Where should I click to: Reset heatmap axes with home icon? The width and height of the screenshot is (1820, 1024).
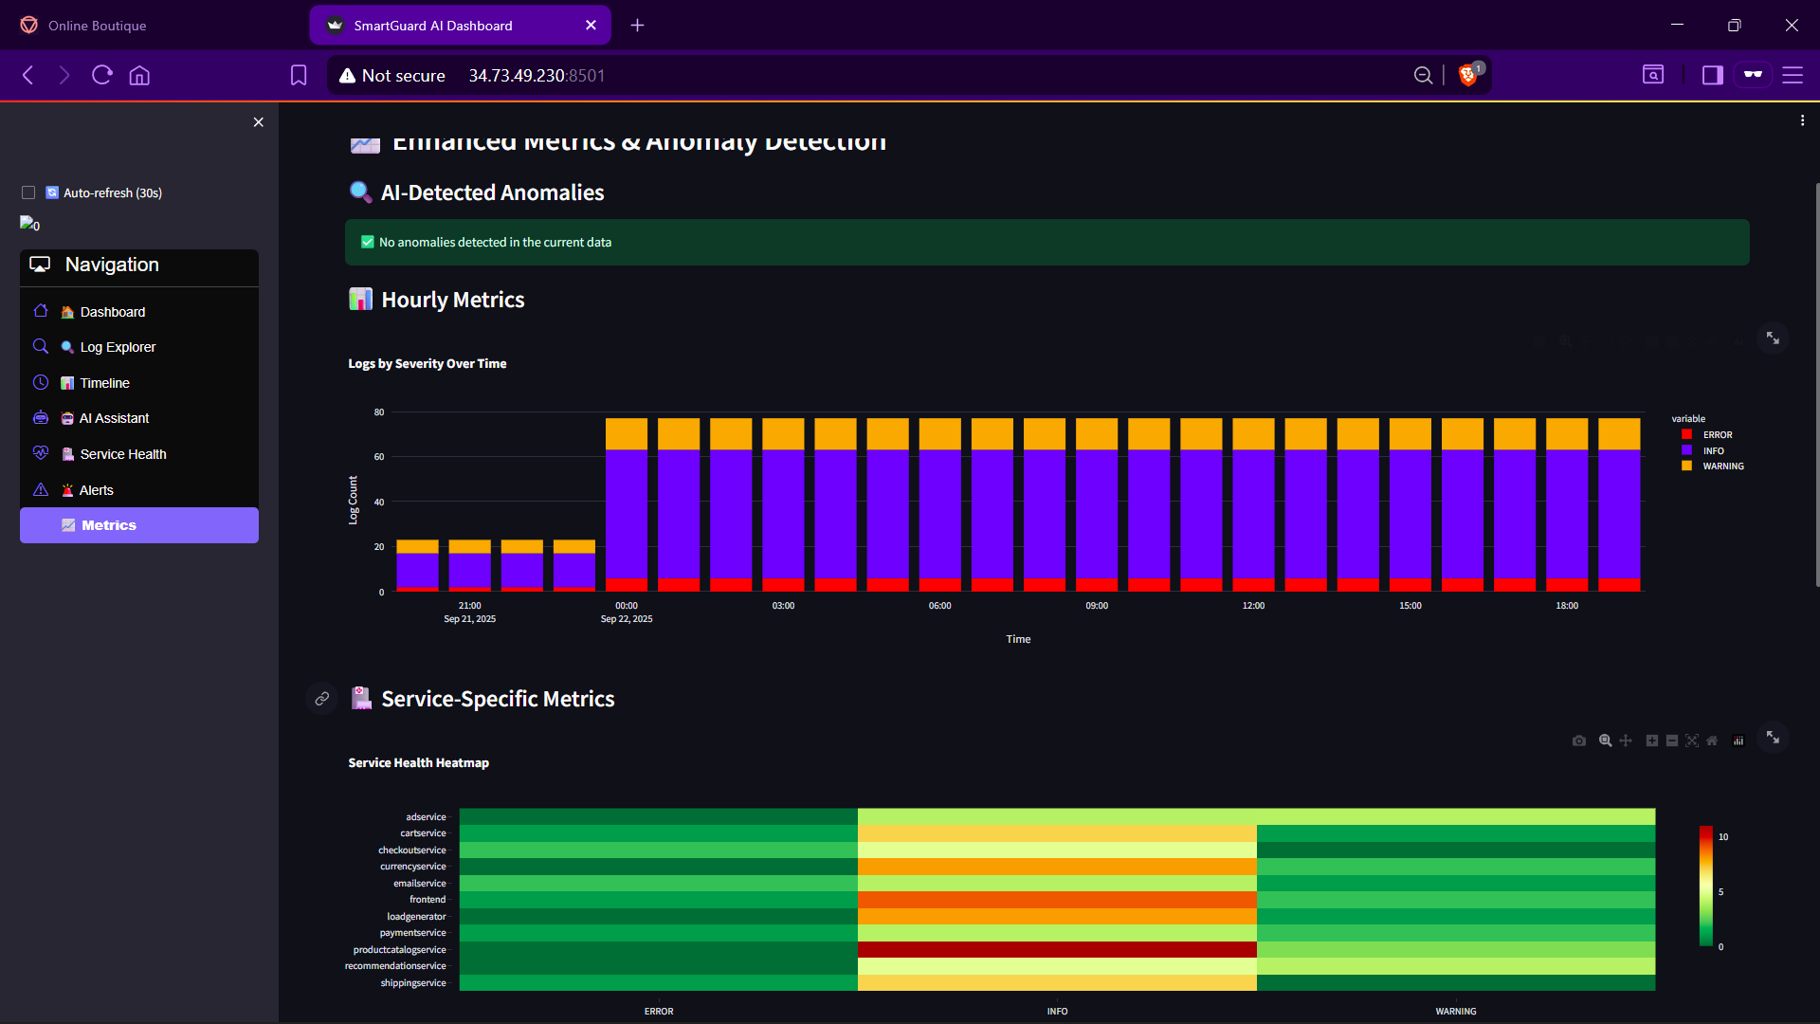click(1712, 741)
